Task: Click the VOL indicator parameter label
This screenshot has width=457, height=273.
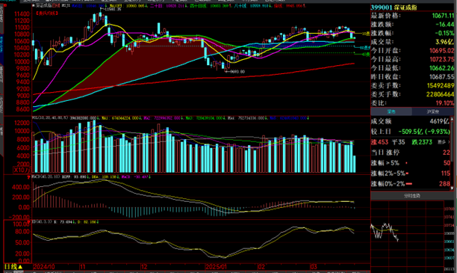Action: point(49,118)
